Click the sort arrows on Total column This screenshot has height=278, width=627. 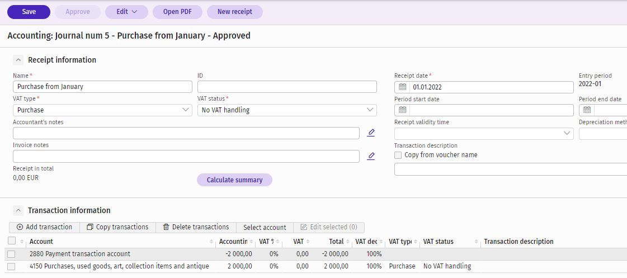(x=347, y=242)
